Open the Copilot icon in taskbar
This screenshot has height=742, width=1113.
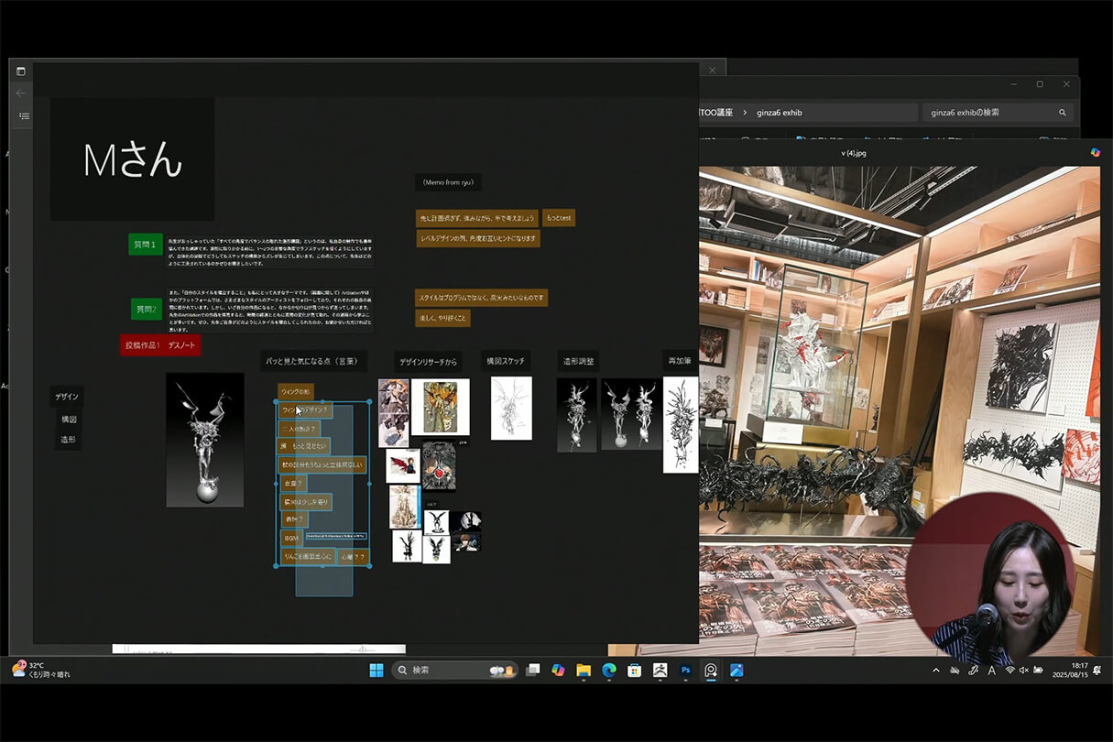click(x=558, y=671)
